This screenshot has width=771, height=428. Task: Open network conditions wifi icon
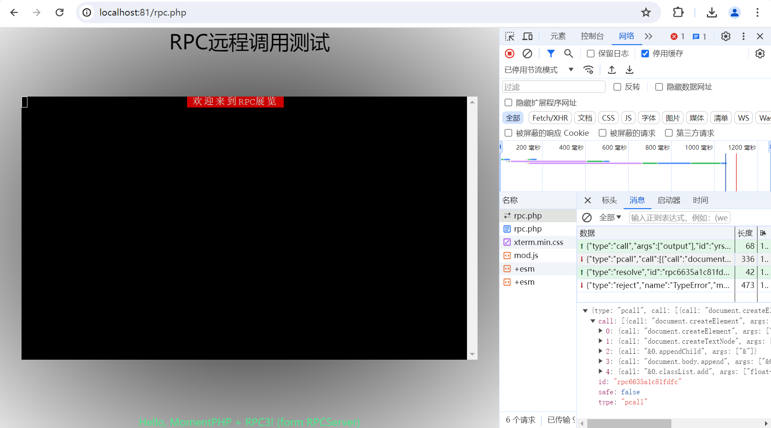pyautogui.click(x=589, y=70)
